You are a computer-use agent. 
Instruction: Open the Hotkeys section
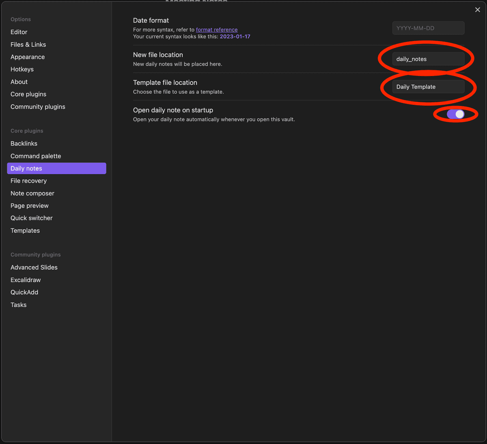point(22,69)
